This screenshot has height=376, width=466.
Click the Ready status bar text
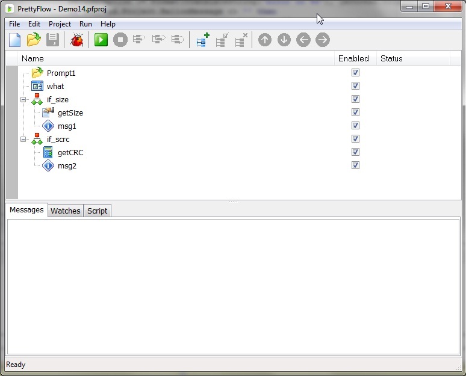16,365
